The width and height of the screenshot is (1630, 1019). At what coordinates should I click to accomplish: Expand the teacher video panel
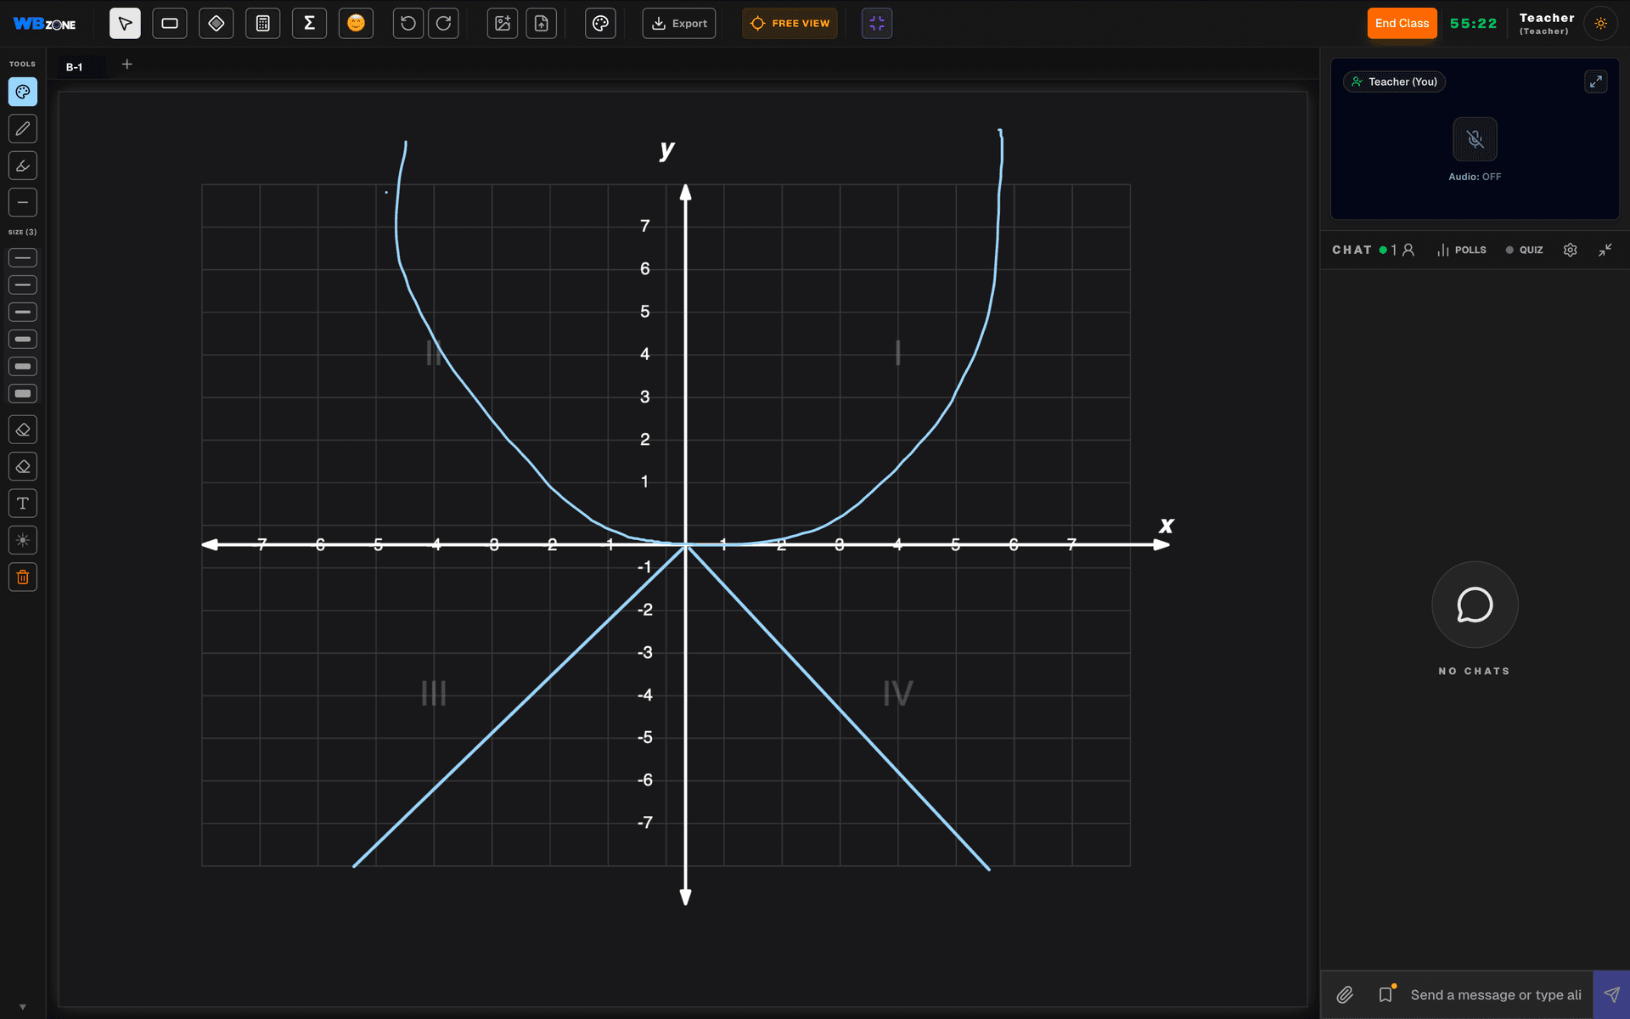click(1596, 82)
